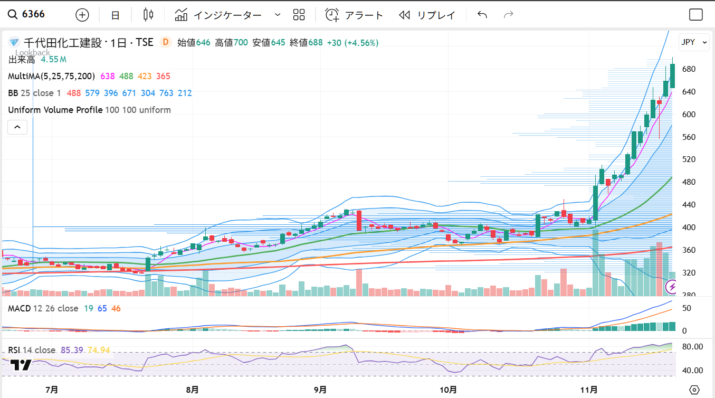
Task: Select the Uniform Volume Profile indicator label
Action: 55,110
